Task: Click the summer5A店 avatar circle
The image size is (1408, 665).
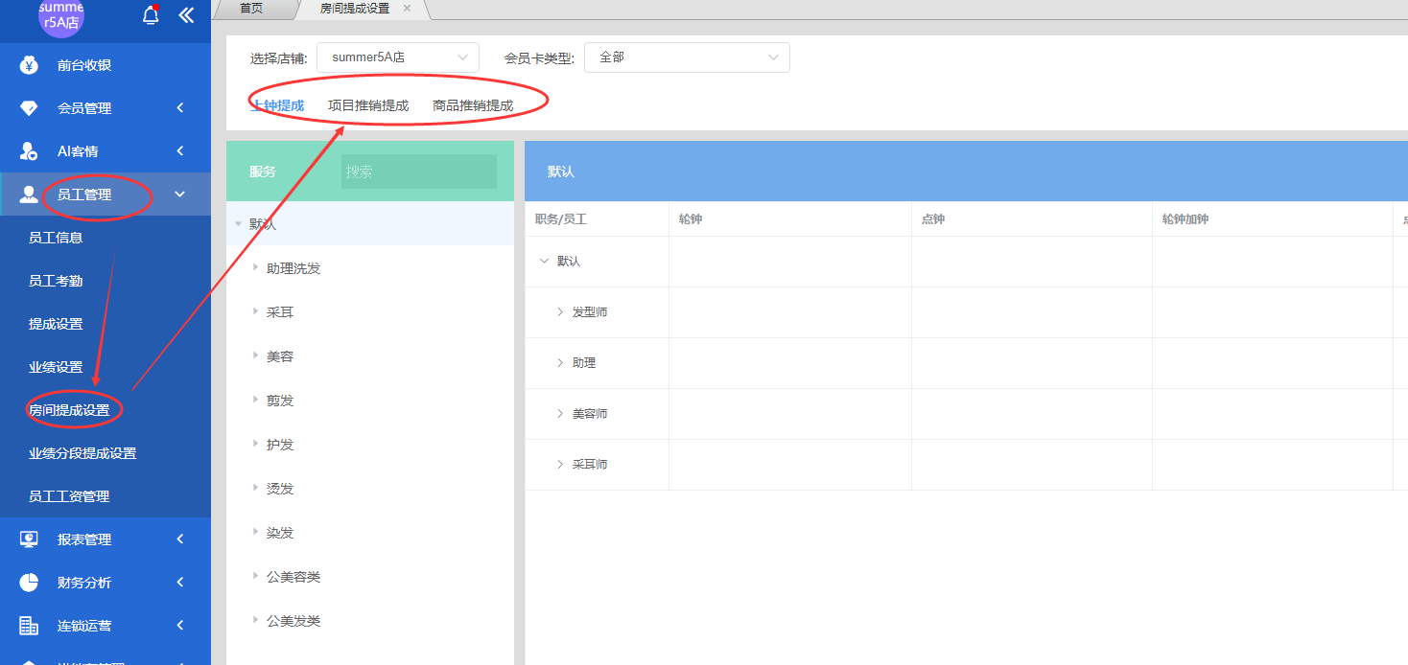Action: click(61, 16)
